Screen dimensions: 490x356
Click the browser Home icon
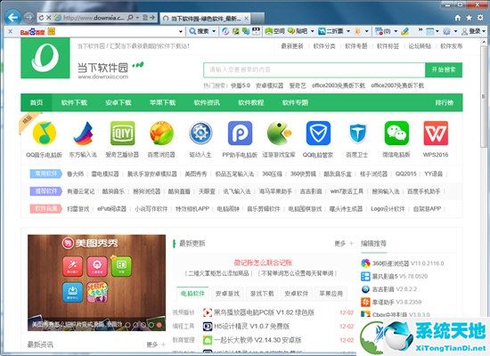tap(458, 18)
